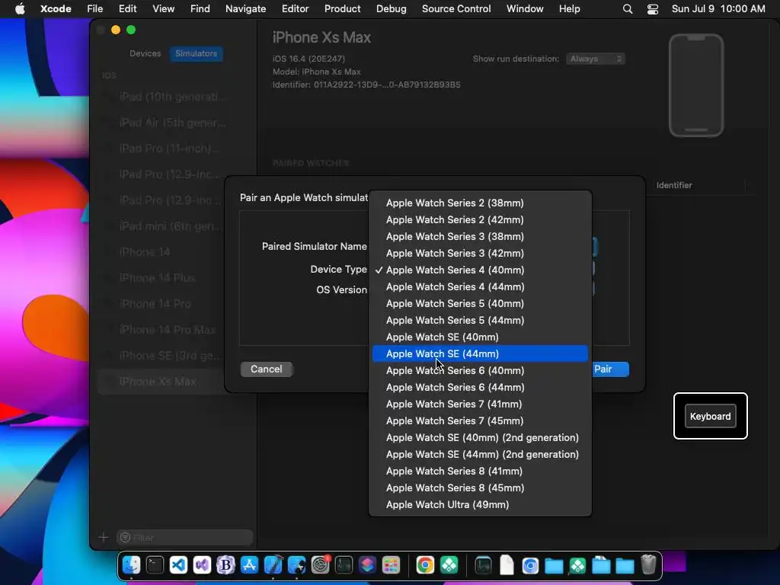Click the Keyboard button
780x585 pixels.
pos(710,417)
